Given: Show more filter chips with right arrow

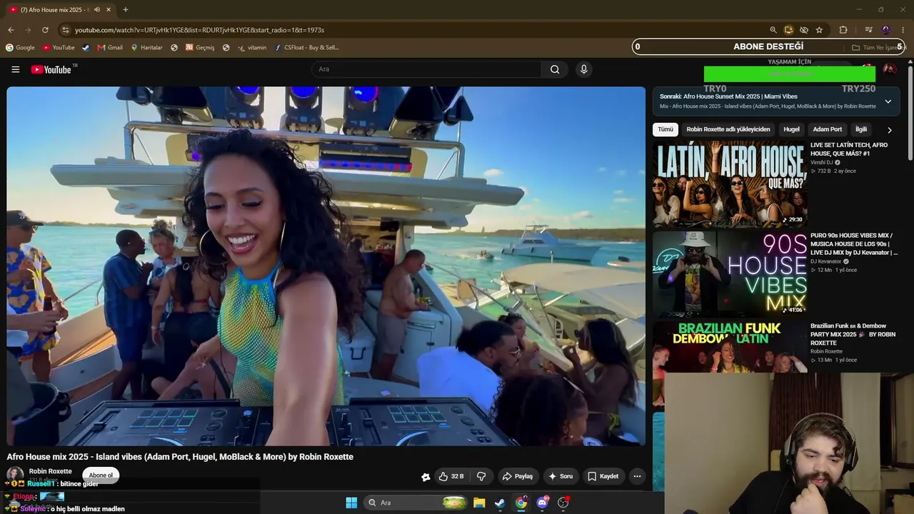Looking at the screenshot, I should 889,130.
